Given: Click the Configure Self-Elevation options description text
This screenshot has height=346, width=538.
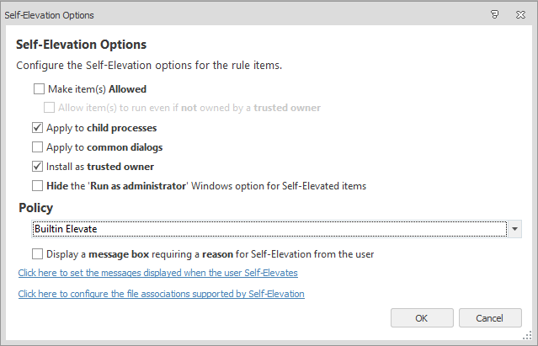Looking at the screenshot, I should [149, 66].
